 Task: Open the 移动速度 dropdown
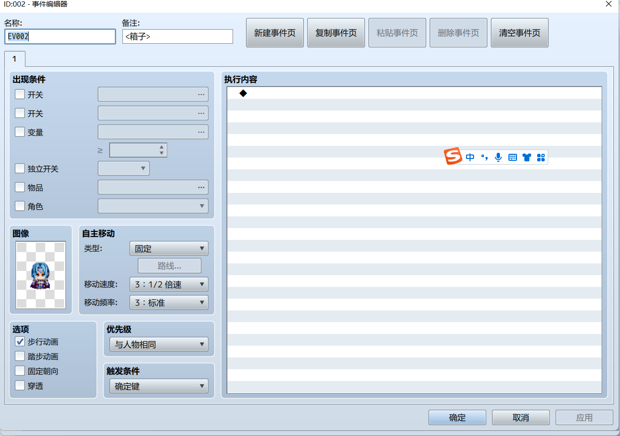coord(169,284)
